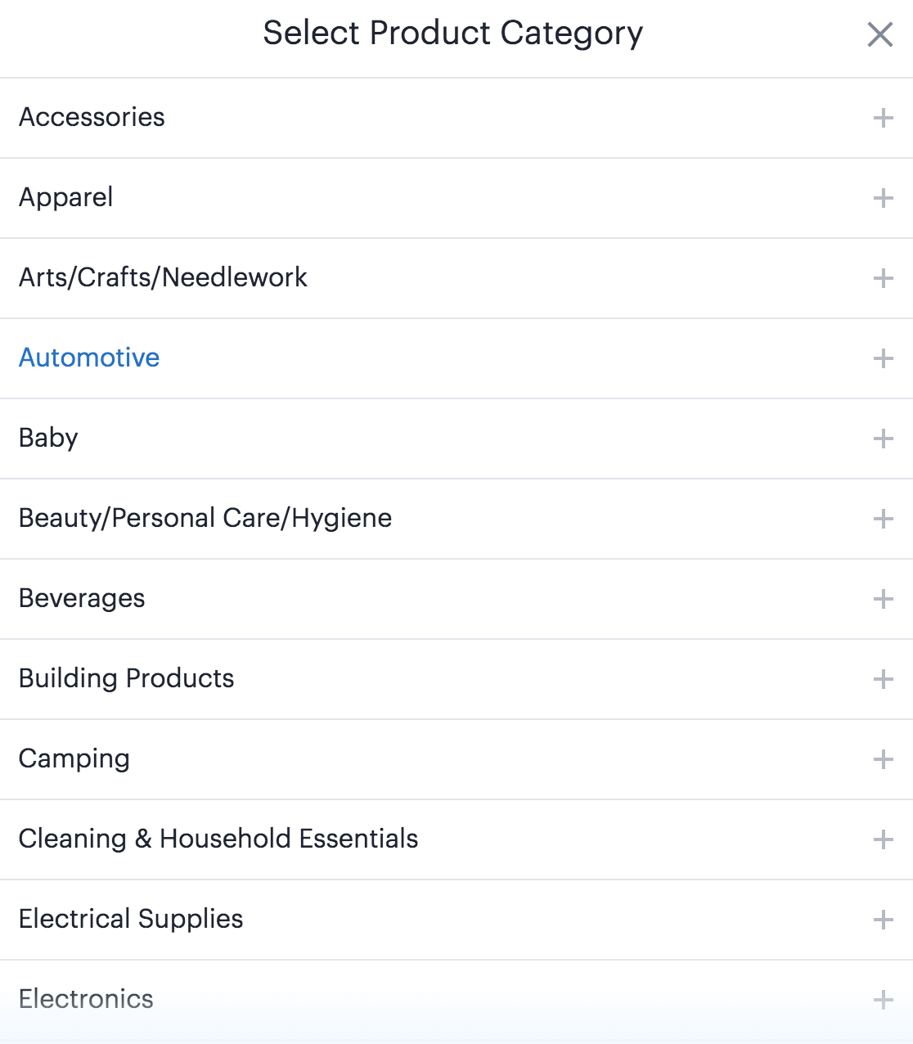Select the Camping category label
The width and height of the screenshot is (913, 1044).
click(74, 759)
